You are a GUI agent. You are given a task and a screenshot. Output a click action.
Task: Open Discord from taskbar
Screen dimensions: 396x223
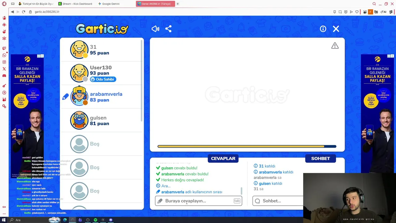click(111, 220)
